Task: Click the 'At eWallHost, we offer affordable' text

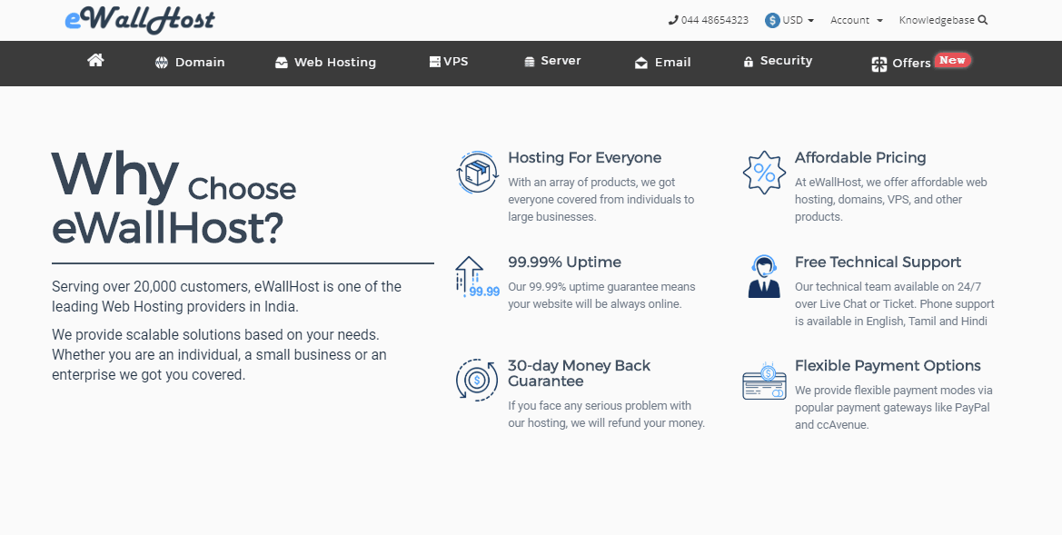Action: pos(890,200)
